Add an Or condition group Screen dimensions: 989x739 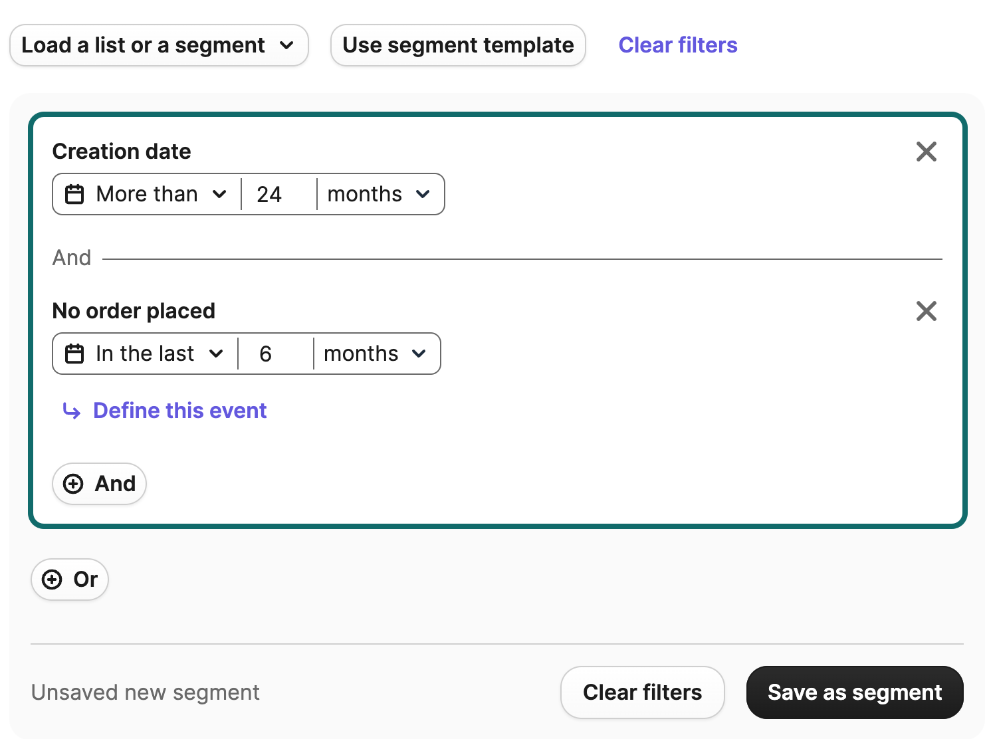pyautogui.click(x=70, y=580)
